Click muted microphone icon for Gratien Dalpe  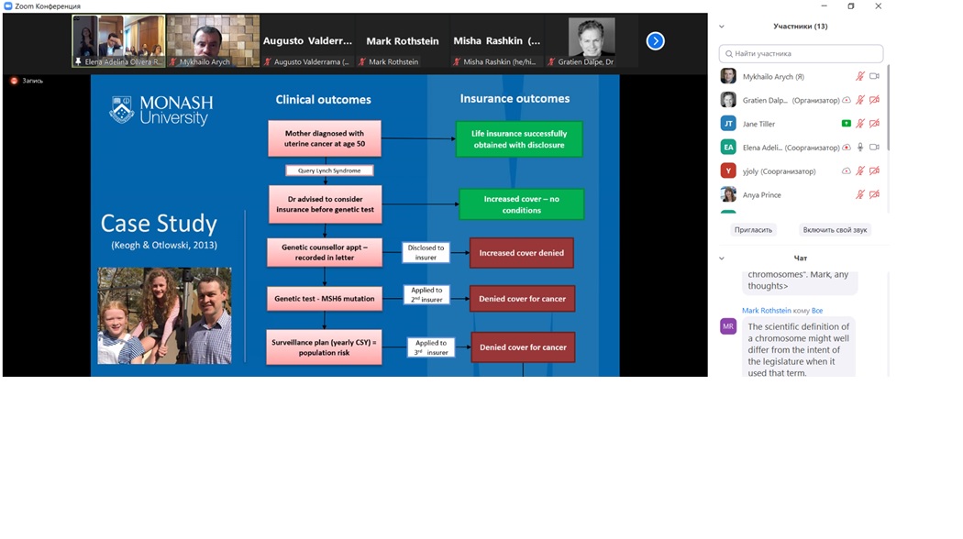[x=860, y=100]
